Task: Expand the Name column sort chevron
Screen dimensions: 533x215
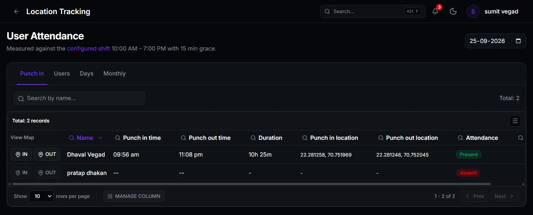Action: (x=100, y=138)
